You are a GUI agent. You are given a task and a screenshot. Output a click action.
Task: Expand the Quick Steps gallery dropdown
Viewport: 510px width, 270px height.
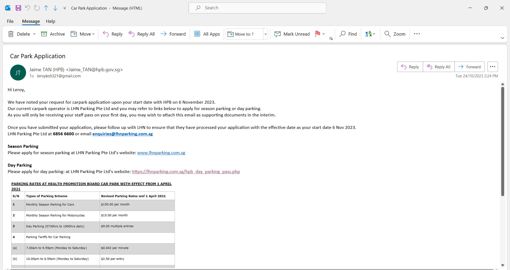coord(265,34)
